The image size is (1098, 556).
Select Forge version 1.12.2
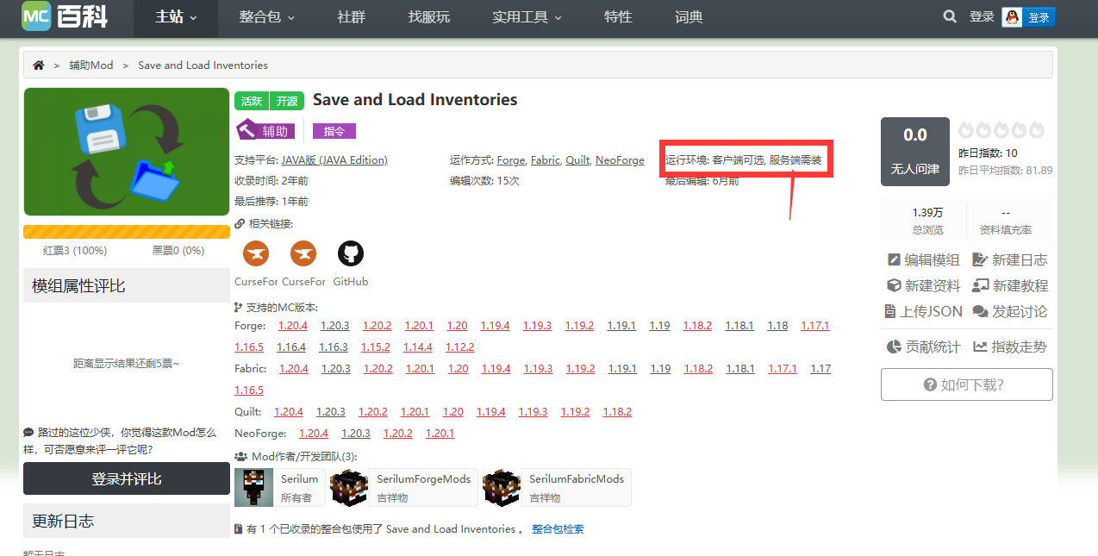tap(460, 347)
